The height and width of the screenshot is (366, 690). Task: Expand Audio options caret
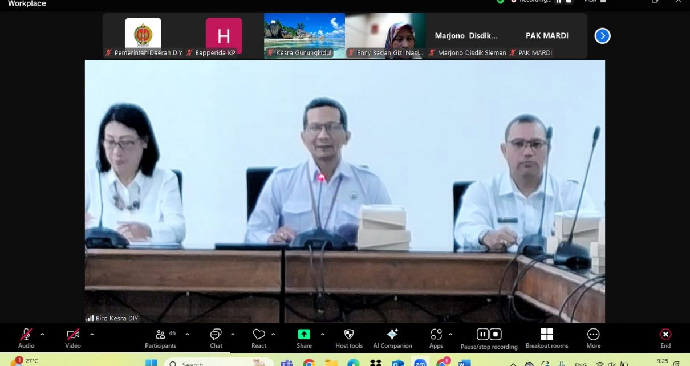pos(42,335)
